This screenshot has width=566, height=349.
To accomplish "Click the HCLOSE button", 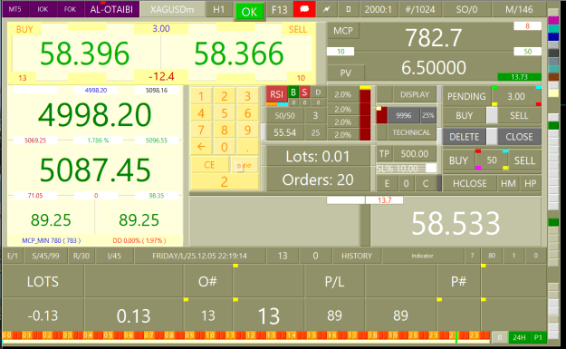I will 470,183.
